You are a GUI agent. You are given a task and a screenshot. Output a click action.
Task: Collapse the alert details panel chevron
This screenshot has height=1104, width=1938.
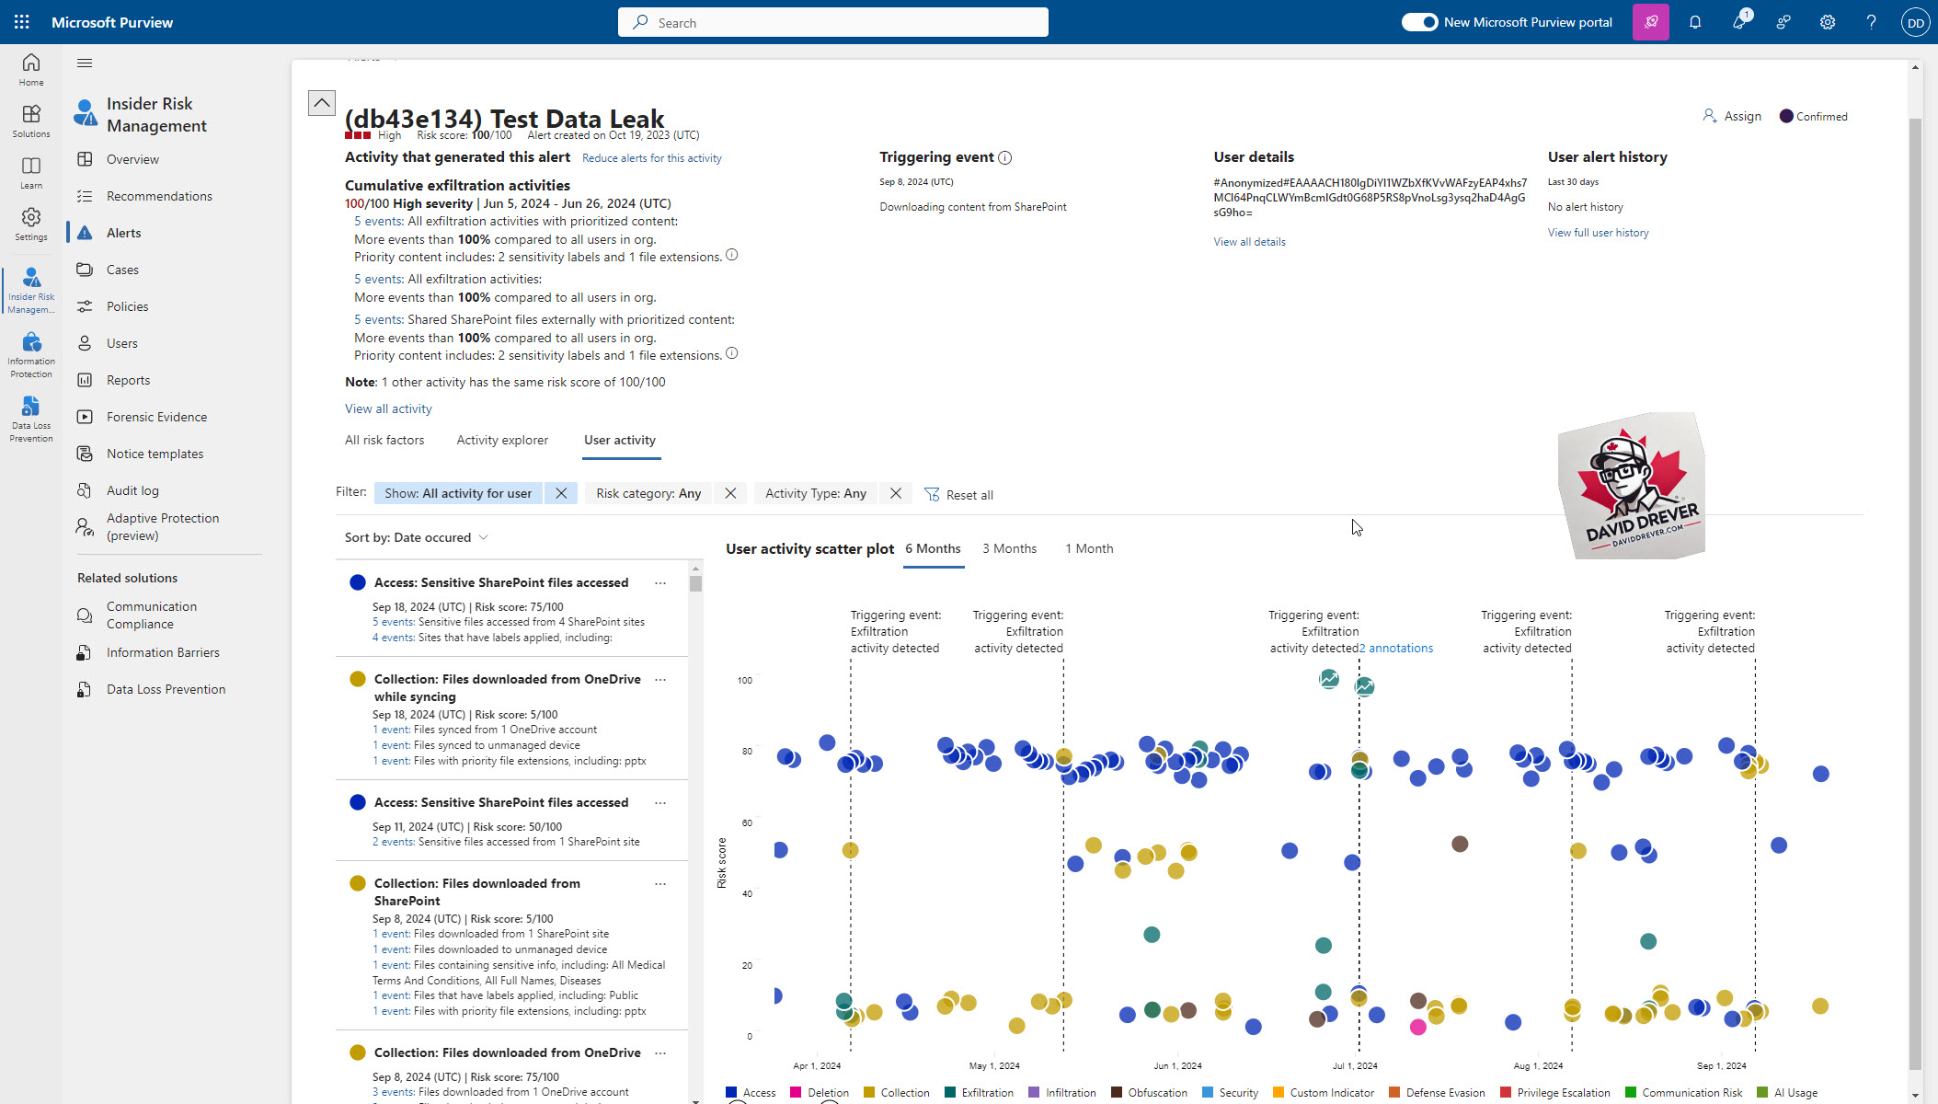pyautogui.click(x=322, y=102)
